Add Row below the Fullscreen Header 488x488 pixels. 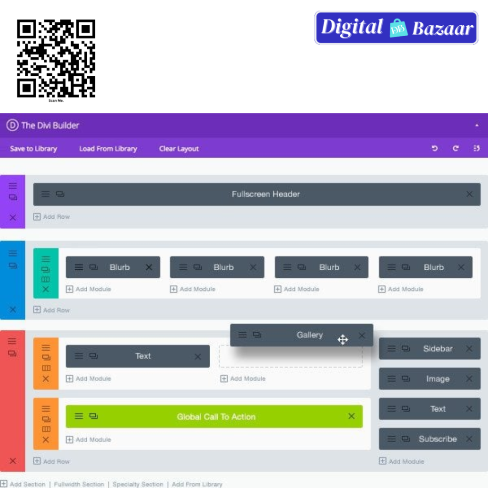51,217
